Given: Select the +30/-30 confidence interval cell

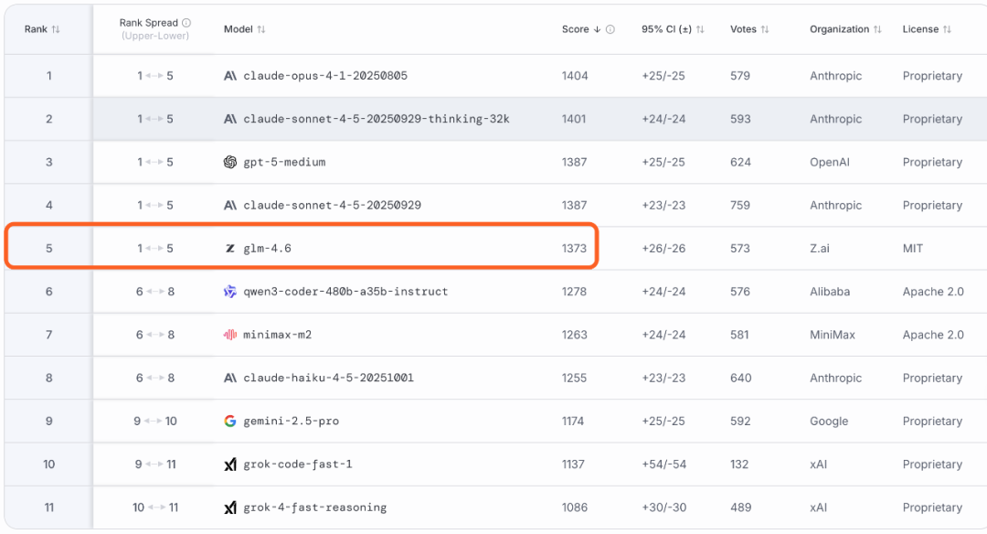Looking at the screenshot, I should pyautogui.click(x=664, y=507).
